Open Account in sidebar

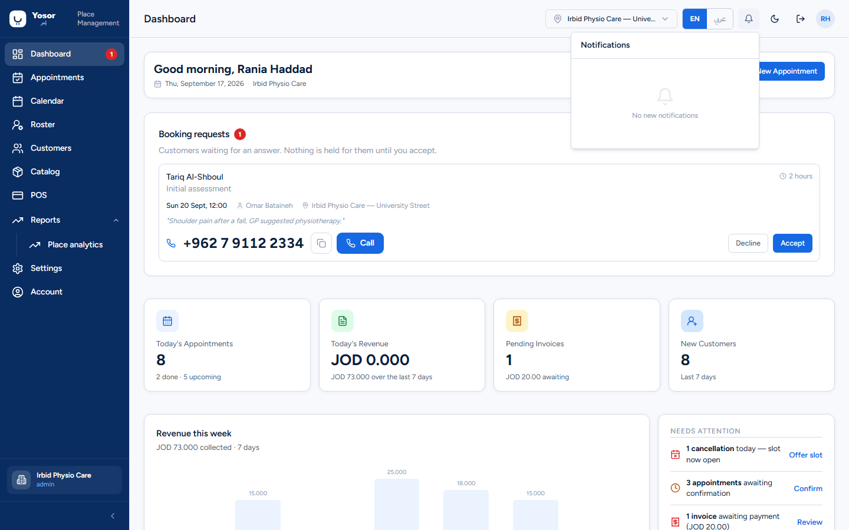[65, 292]
